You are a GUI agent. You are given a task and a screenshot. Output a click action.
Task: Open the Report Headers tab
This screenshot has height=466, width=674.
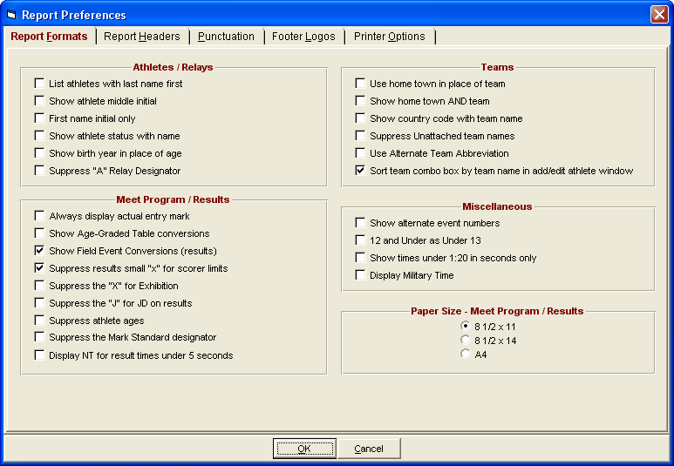[x=142, y=37]
